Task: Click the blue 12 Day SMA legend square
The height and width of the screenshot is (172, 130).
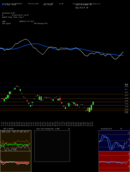Action: 3,4
